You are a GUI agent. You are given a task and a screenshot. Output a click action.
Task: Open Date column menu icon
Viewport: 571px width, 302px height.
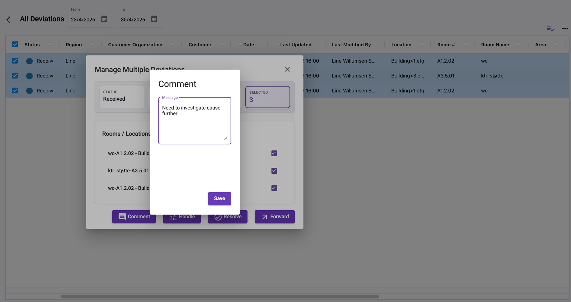[240, 44]
